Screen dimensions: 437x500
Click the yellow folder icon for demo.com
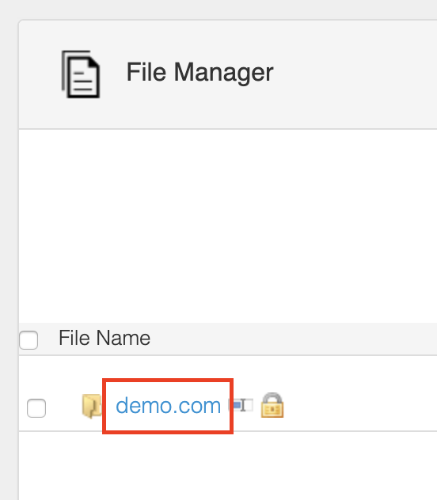[92, 406]
